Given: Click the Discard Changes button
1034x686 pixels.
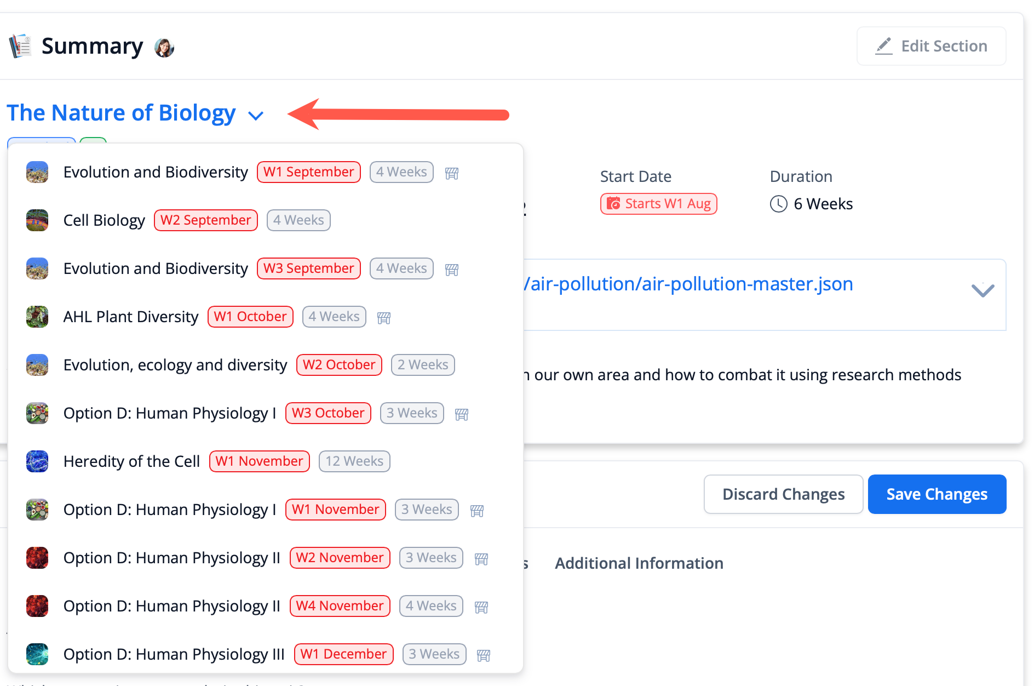Looking at the screenshot, I should point(783,494).
